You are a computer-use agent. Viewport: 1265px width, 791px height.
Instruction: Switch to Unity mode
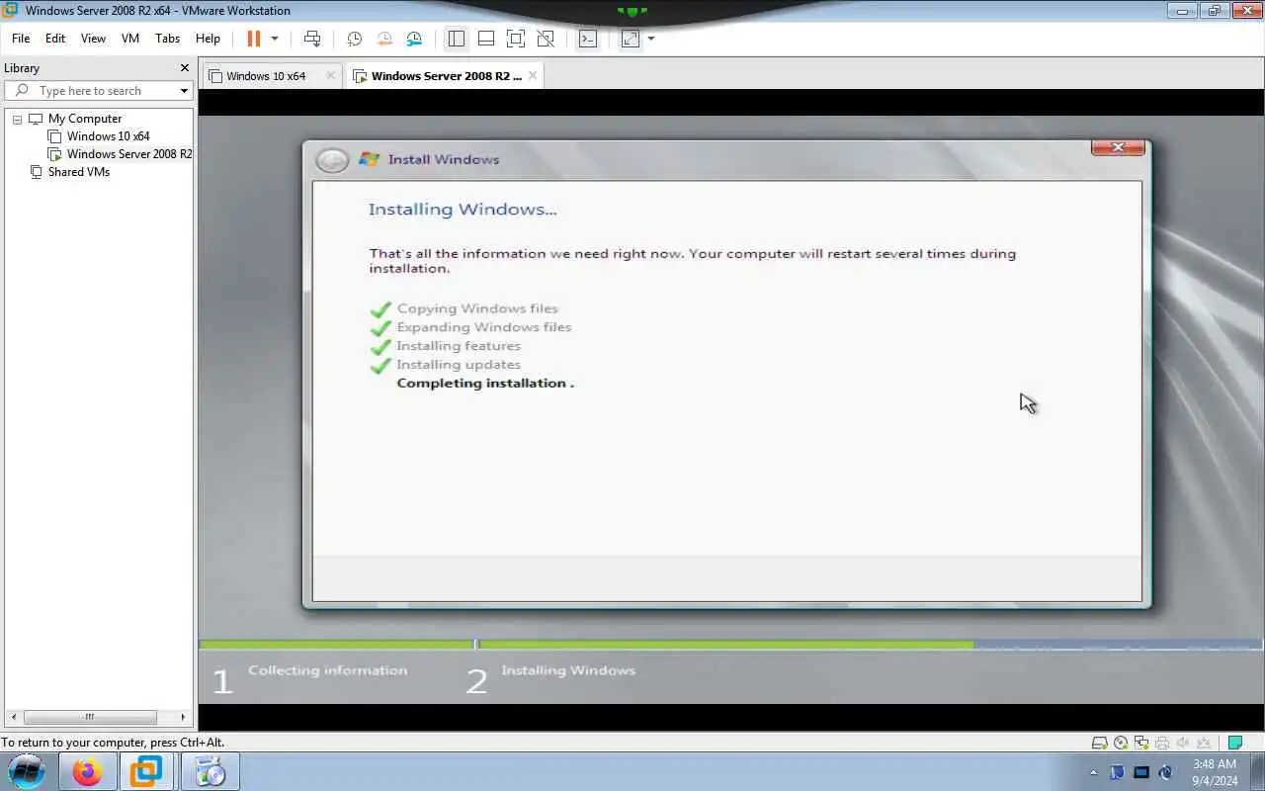click(x=546, y=39)
